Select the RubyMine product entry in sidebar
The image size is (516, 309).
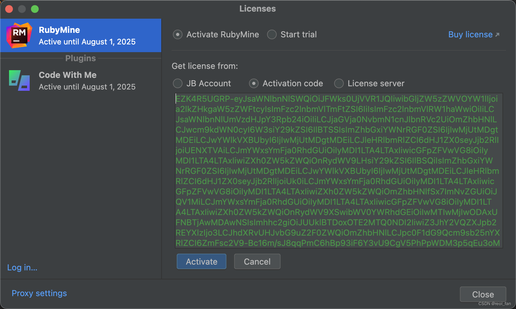coord(81,35)
